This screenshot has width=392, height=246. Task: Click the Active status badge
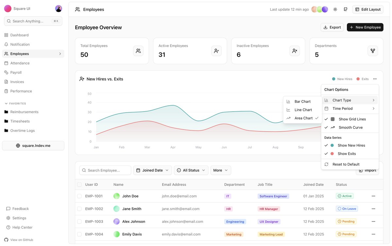345,196
